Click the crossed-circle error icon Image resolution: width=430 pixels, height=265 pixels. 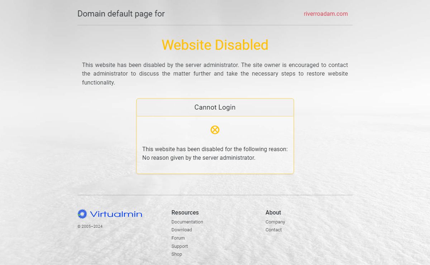(215, 130)
